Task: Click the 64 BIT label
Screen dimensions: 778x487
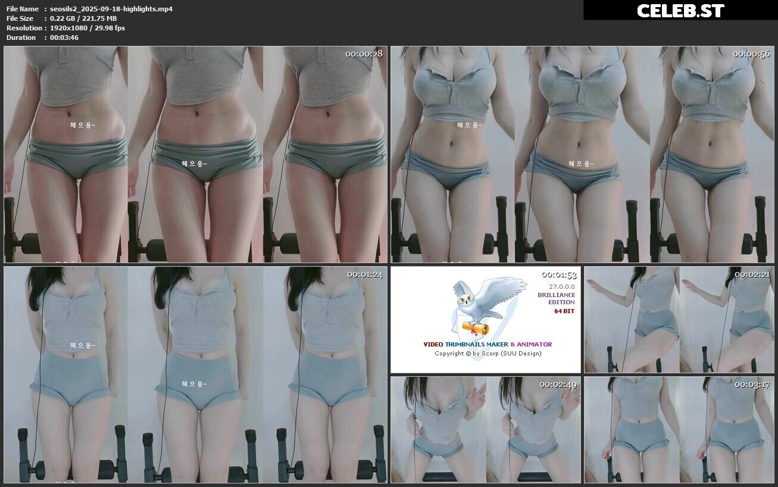Action: tap(564, 311)
